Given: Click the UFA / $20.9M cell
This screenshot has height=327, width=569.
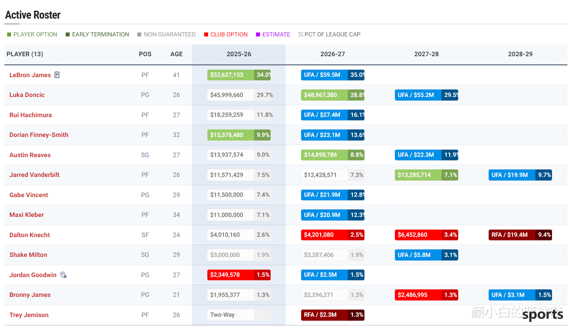Looking at the screenshot, I should [333, 215].
